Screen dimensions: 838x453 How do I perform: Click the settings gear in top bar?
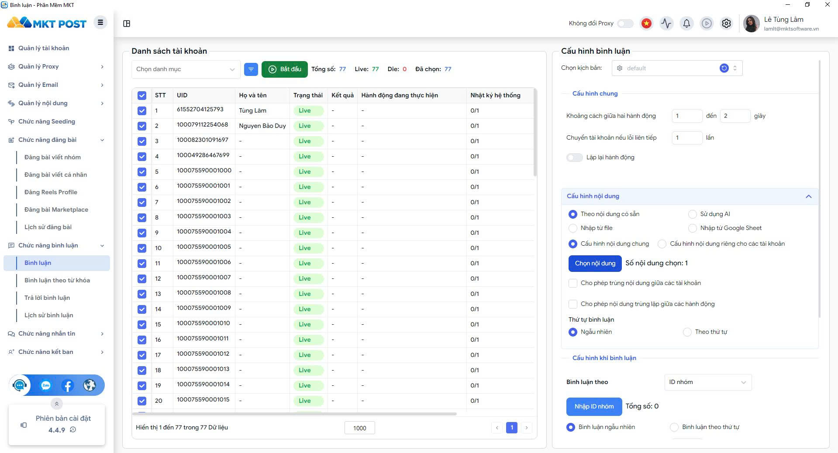pos(726,24)
